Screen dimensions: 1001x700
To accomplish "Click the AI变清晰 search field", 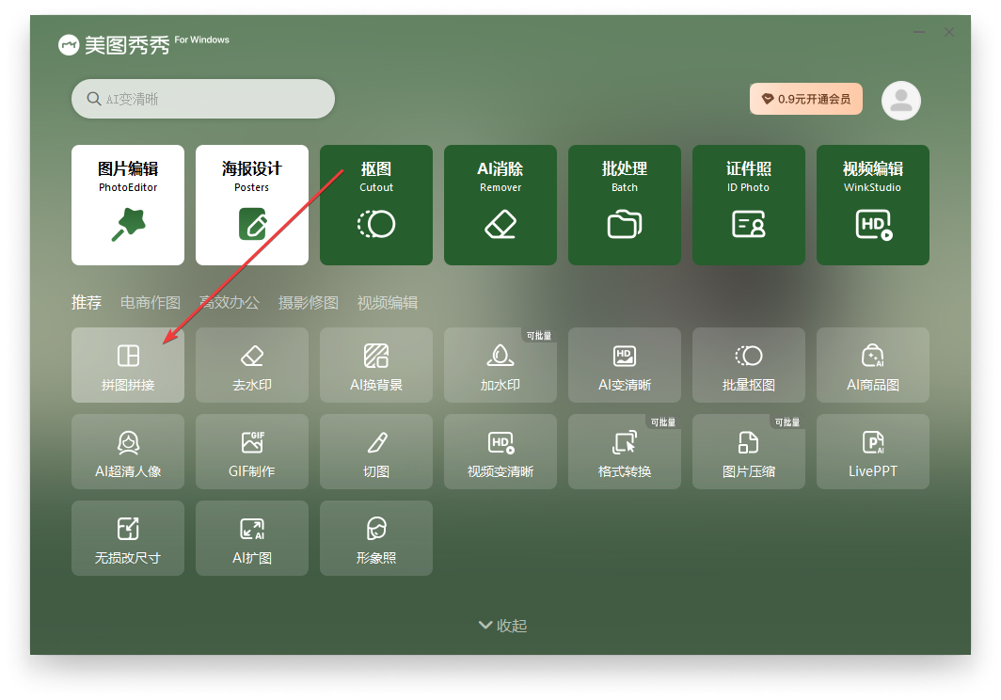I will click(203, 99).
